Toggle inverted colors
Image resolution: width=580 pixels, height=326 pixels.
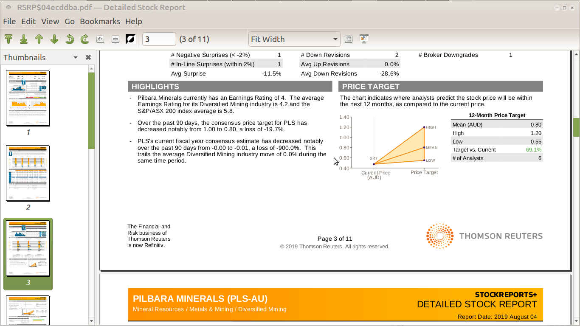click(x=130, y=39)
